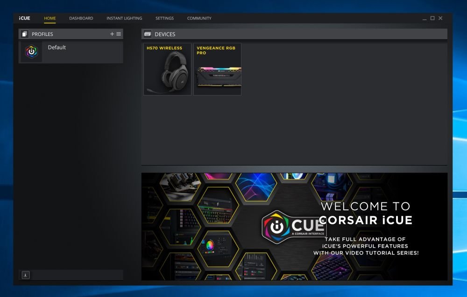Open the INSTANT LIGHTING tab
The height and width of the screenshot is (297, 467).
[x=124, y=18]
